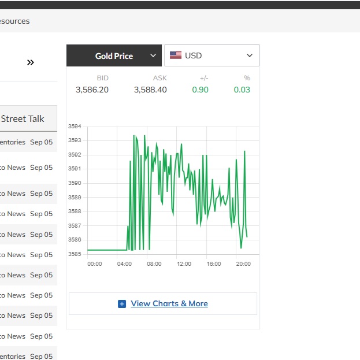The image size is (360, 360).
Task: Click the 3585 y-axis label
Action: [x=75, y=254]
